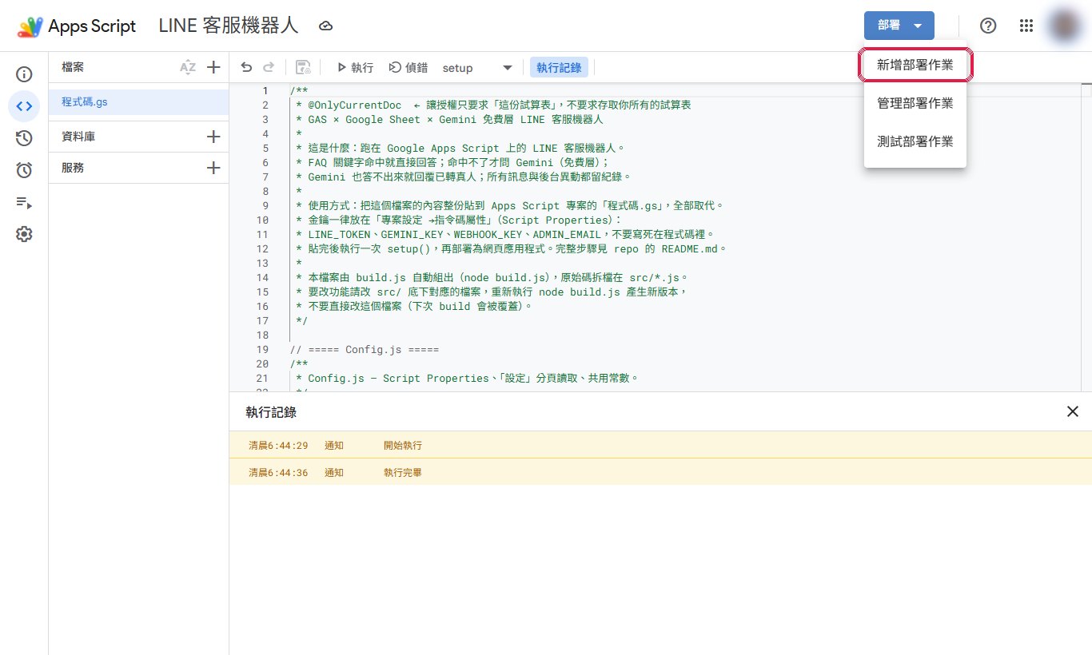The image size is (1092, 655).
Task: Run the script with 執行 button
Action: (355, 68)
